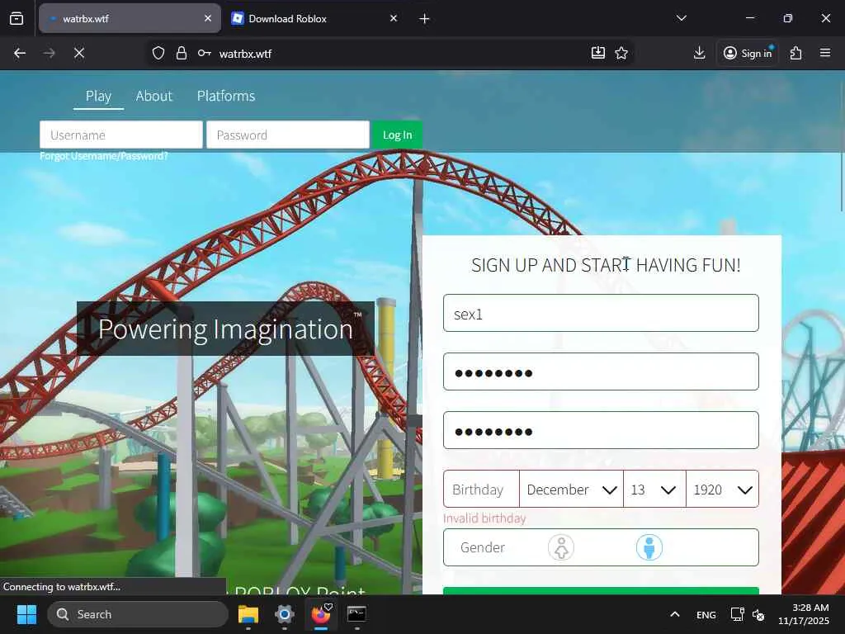This screenshot has width=845, height=634.
Task: Focus the login Username field
Action: click(121, 135)
